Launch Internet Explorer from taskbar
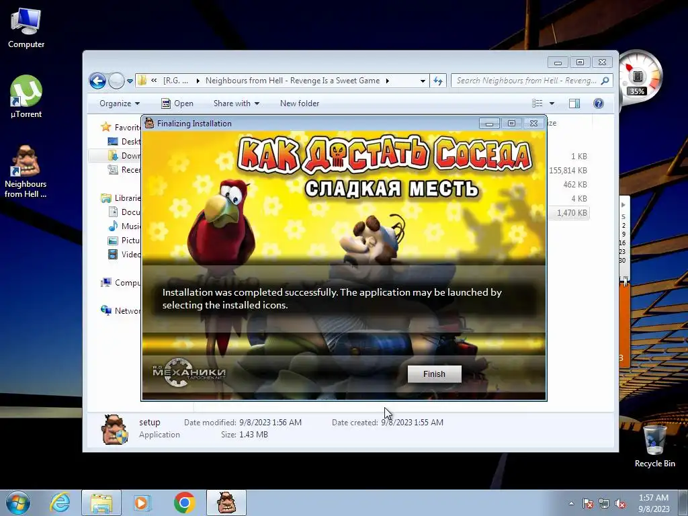 coord(60,503)
